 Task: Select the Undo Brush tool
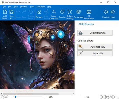[x=46, y=15]
